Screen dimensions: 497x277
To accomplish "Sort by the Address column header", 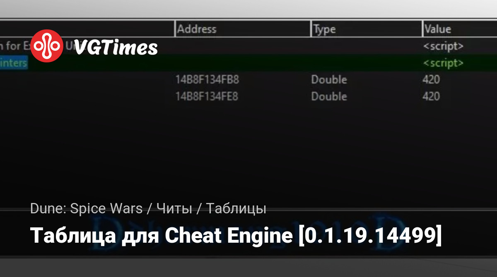I will [197, 29].
